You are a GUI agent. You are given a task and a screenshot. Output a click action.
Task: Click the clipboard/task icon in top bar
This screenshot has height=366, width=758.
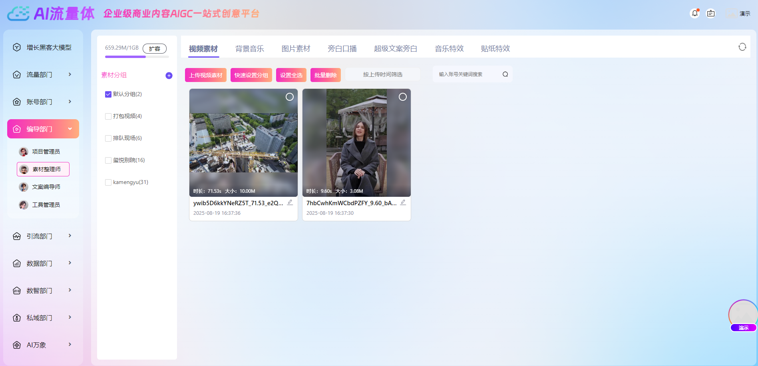point(711,13)
